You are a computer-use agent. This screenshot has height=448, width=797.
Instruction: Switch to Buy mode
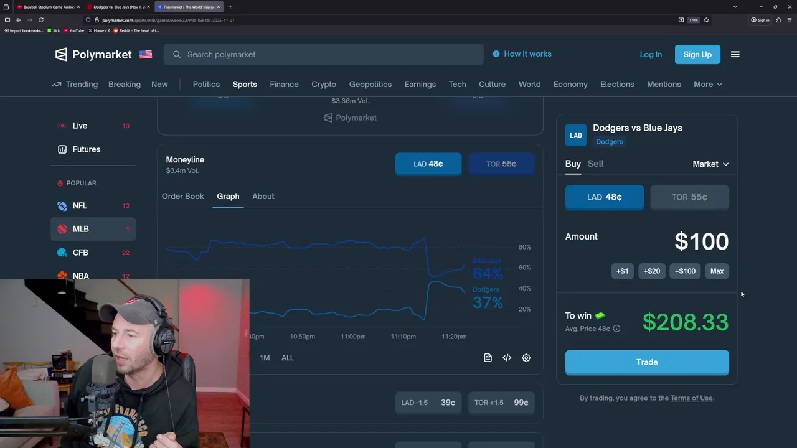[573, 164]
